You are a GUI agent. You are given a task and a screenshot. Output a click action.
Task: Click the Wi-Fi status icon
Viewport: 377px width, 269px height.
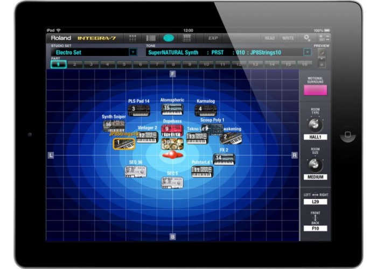point(58,30)
